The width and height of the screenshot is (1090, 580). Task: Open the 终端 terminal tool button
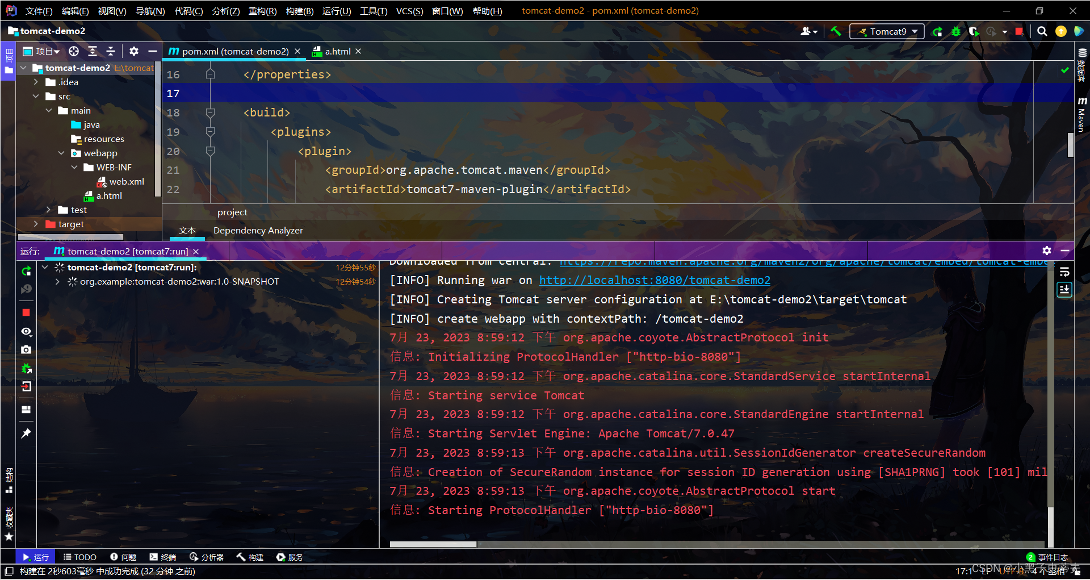[163, 557]
